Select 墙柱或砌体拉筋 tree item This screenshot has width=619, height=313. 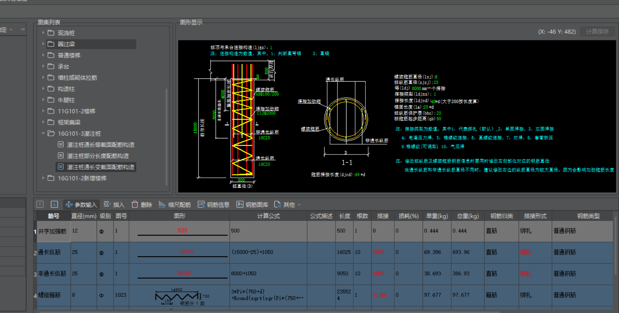(77, 78)
